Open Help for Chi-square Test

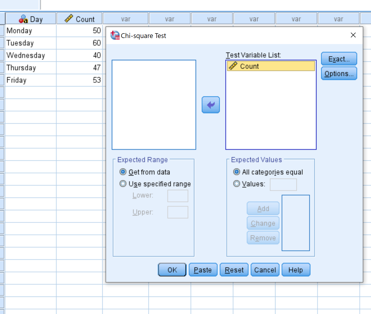point(296,270)
